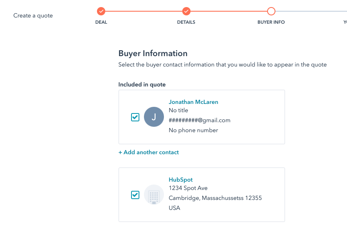The image size is (347, 239).
Task: Click the Buyer Information heading
Action: pos(153,53)
